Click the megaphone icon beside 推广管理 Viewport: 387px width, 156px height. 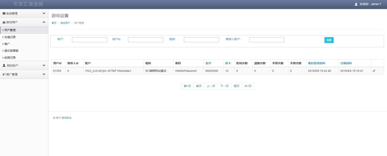coord(4,74)
